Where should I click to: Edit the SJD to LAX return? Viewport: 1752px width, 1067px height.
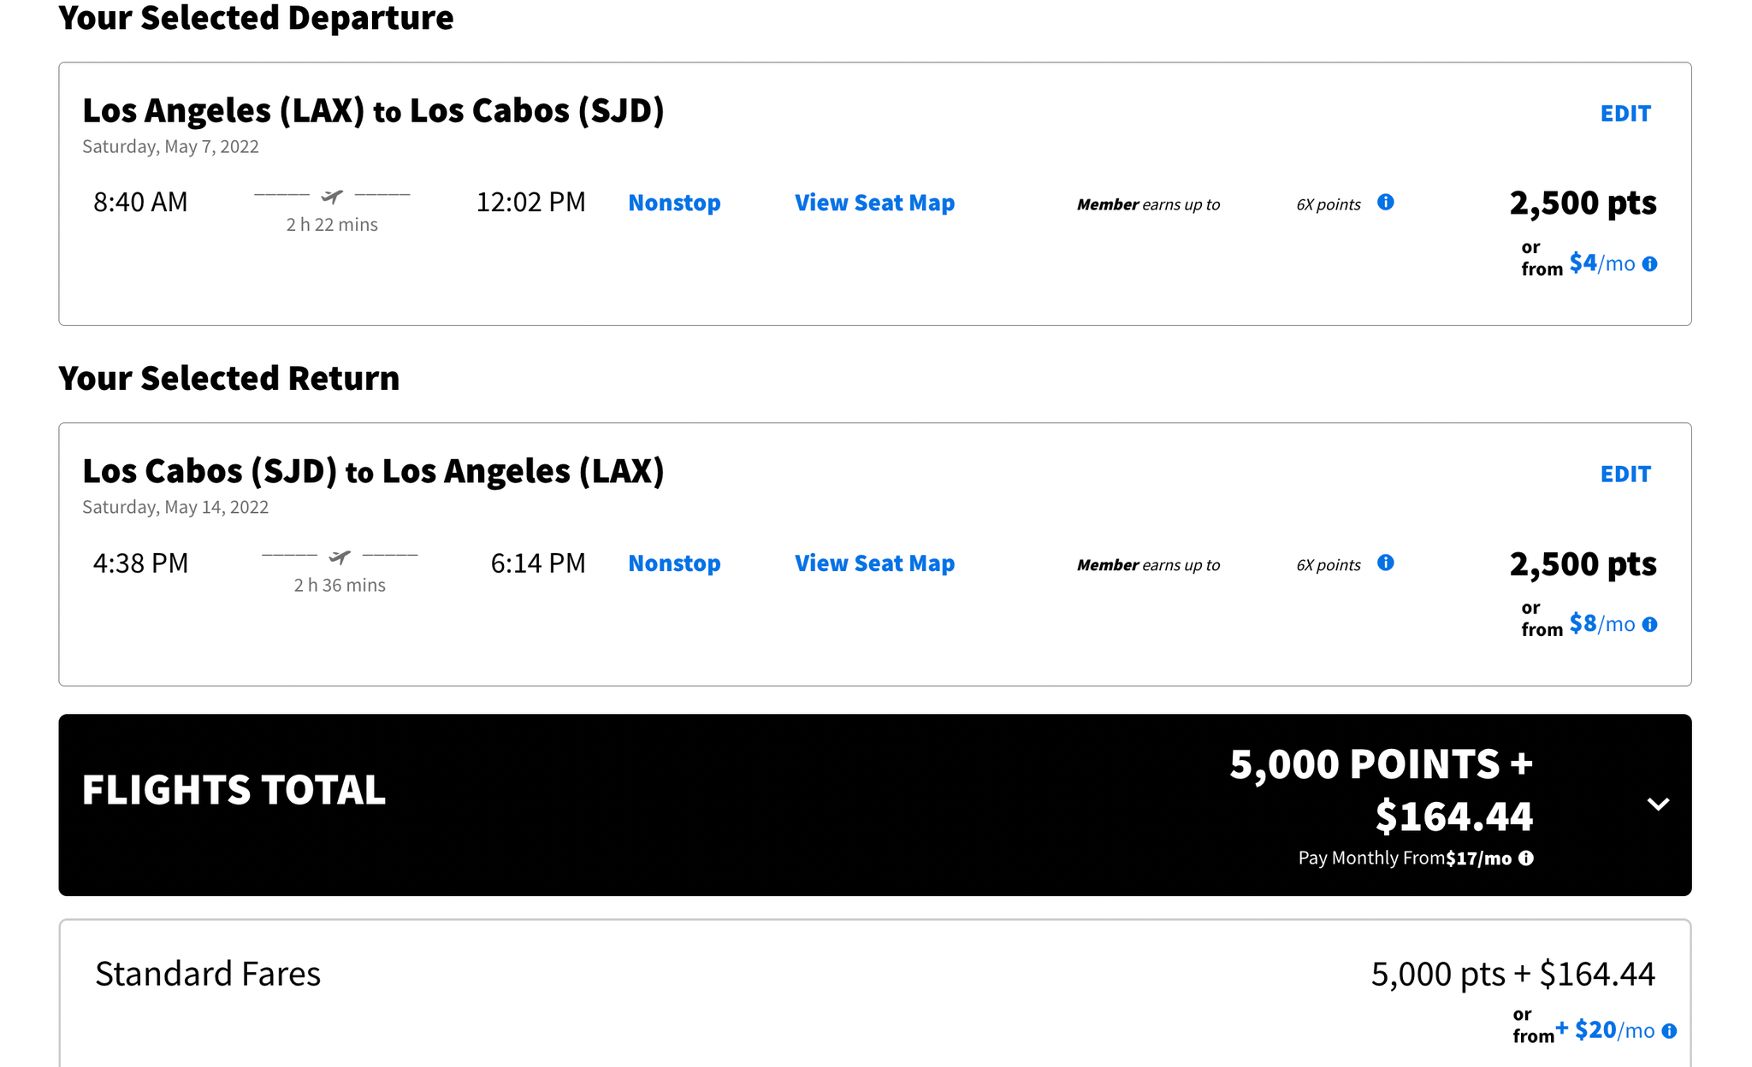click(x=1625, y=475)
